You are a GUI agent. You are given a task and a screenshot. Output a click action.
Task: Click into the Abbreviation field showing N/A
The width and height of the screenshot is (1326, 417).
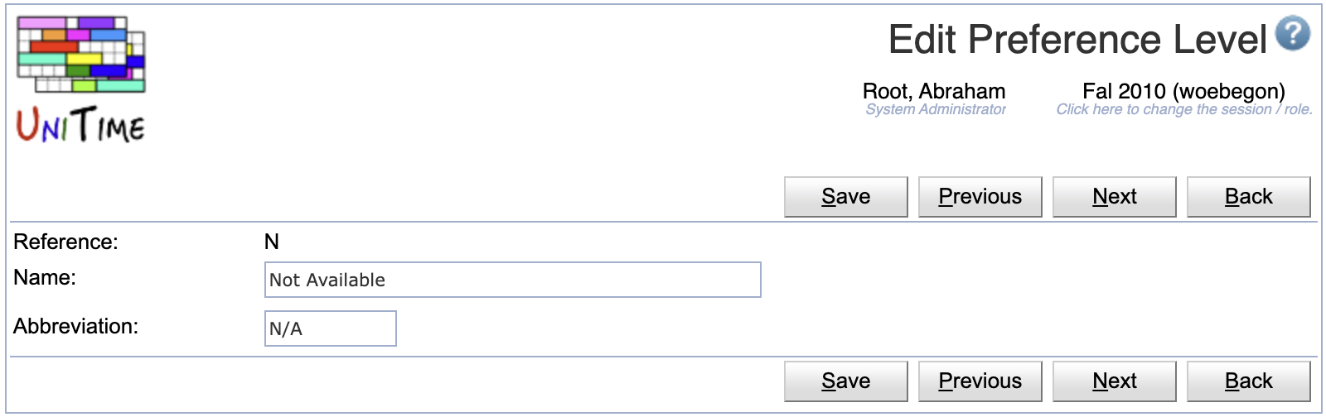click(x=331, y=328)
